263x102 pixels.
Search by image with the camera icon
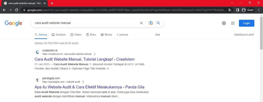[x=151, y=23]
